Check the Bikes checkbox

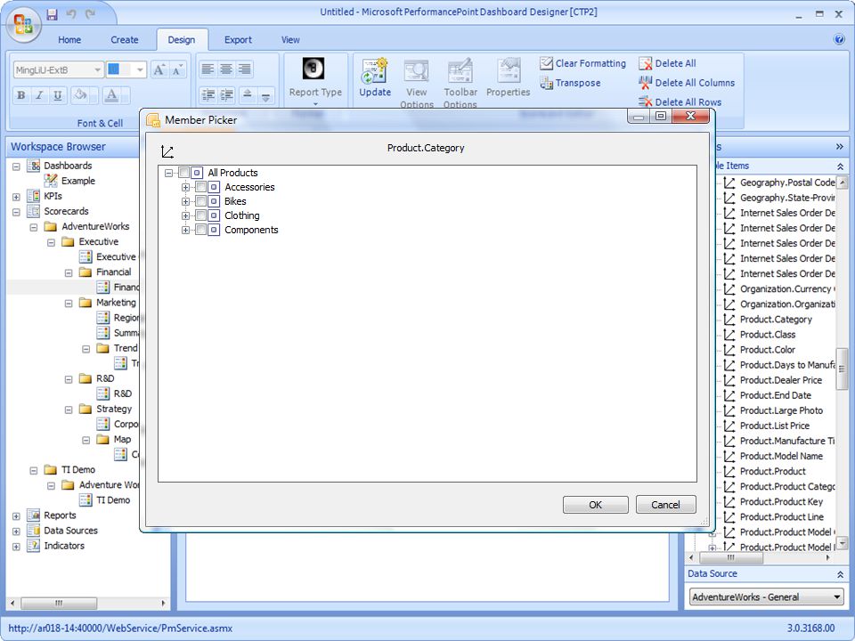(x=200, y=201)
